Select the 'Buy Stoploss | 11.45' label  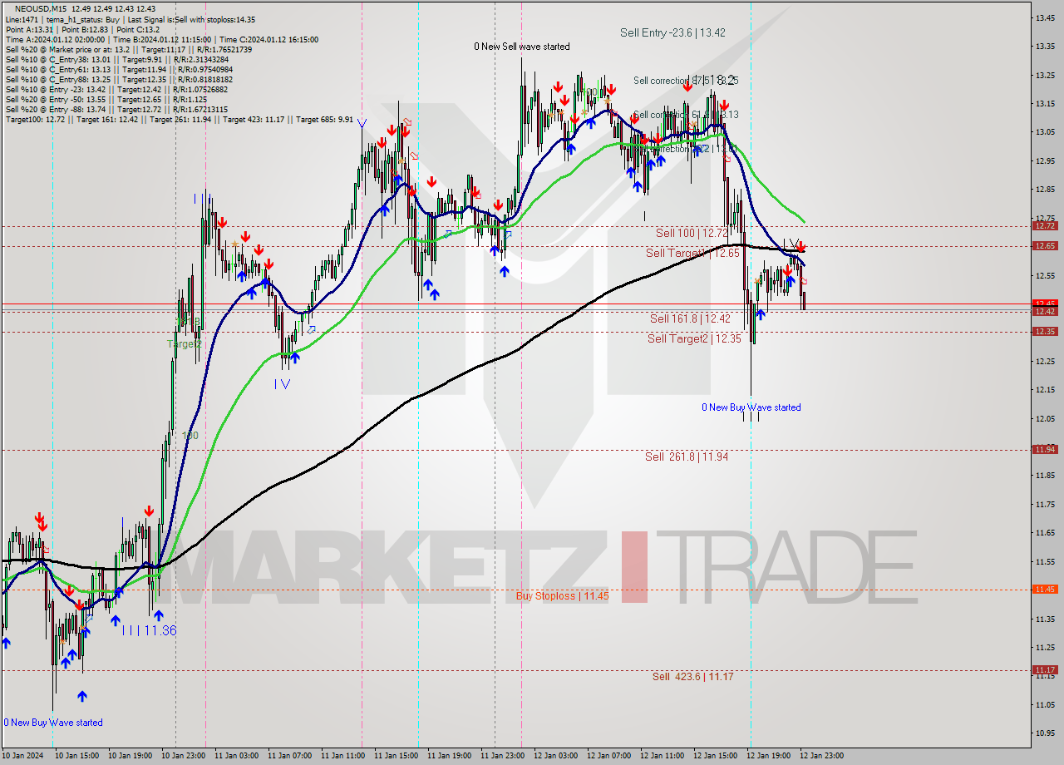coord(562,595)
